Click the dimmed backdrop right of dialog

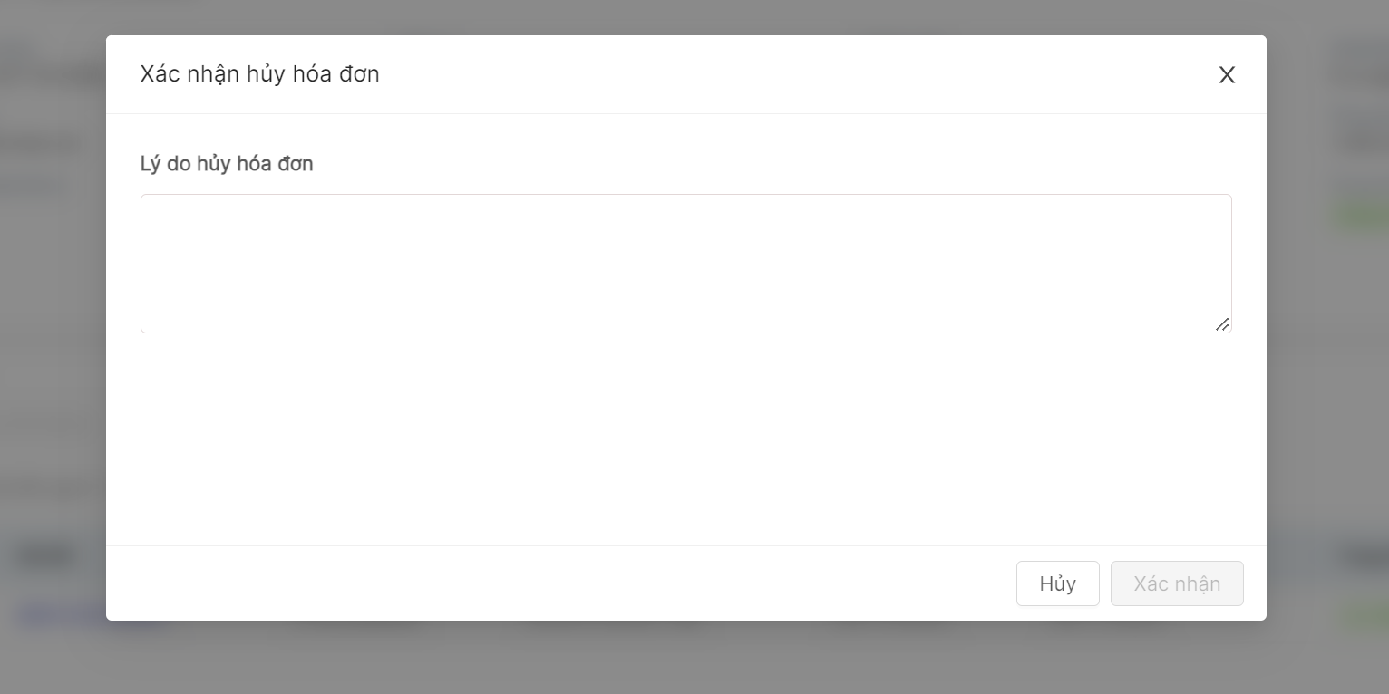(x=1327, y=362)
